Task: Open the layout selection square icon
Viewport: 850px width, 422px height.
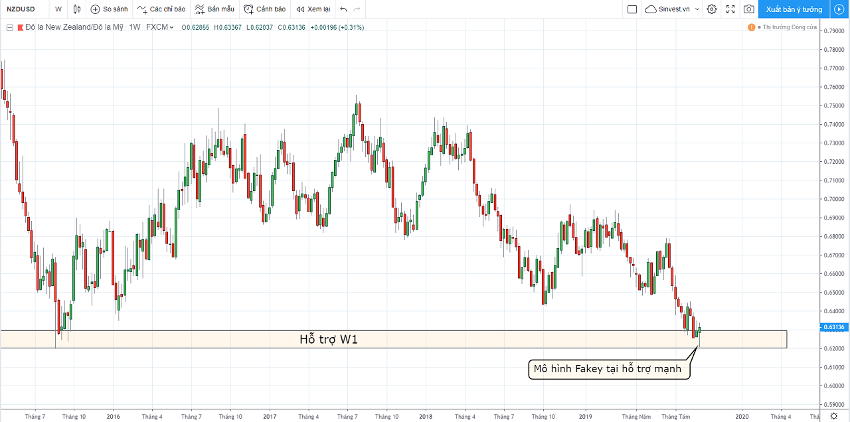Action: (x=632, y=9)
